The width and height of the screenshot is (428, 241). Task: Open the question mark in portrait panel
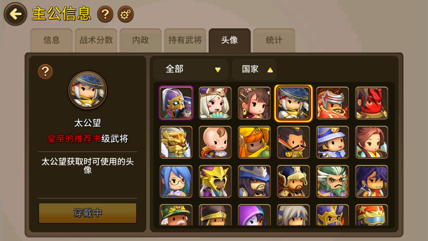click(x=45, y=71)
